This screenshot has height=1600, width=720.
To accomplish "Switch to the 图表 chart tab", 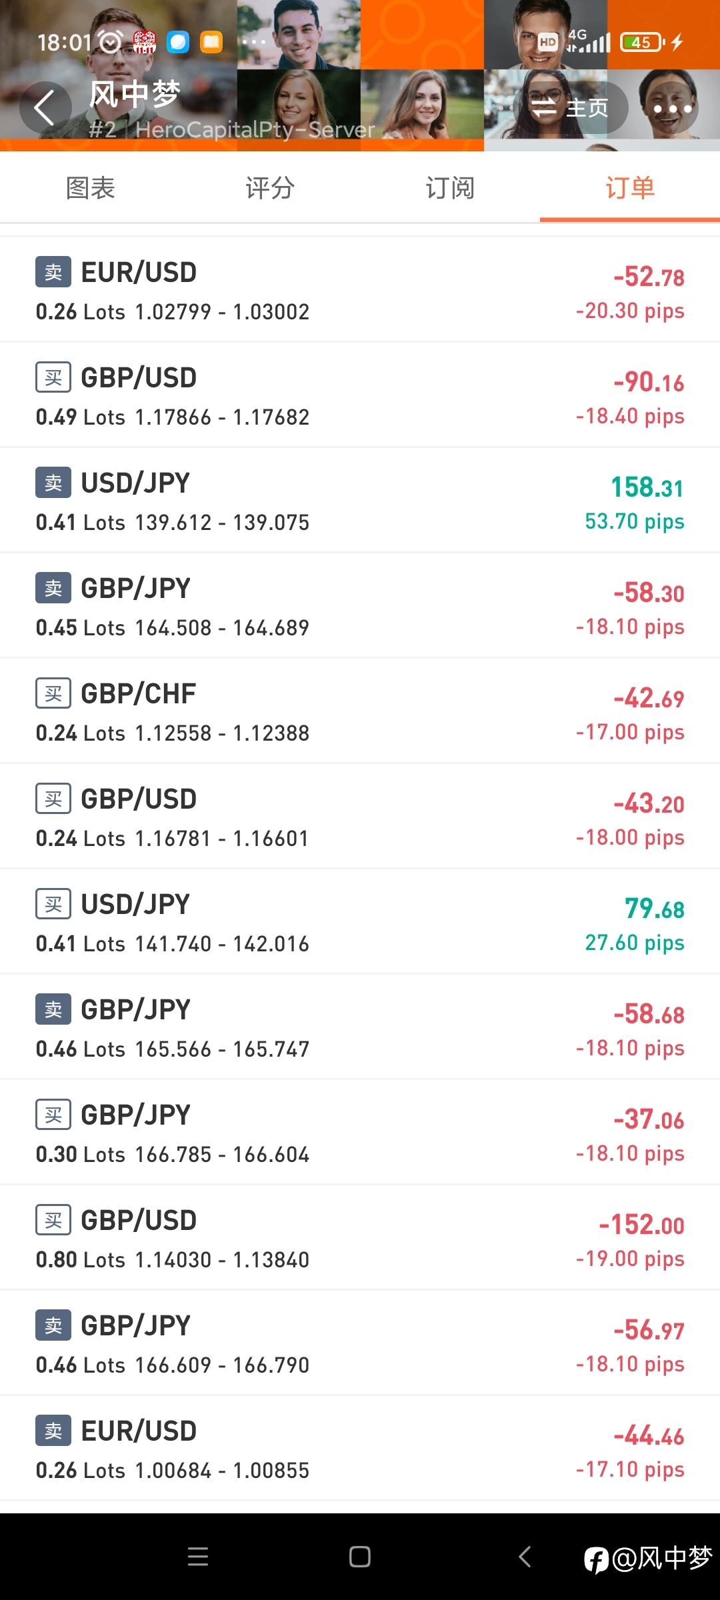I will 91,188.
